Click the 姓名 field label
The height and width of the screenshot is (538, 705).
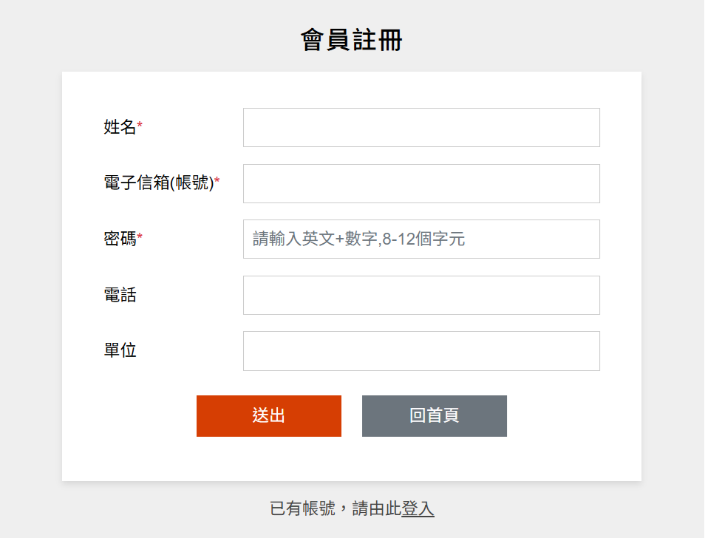(x=120, y=127)
